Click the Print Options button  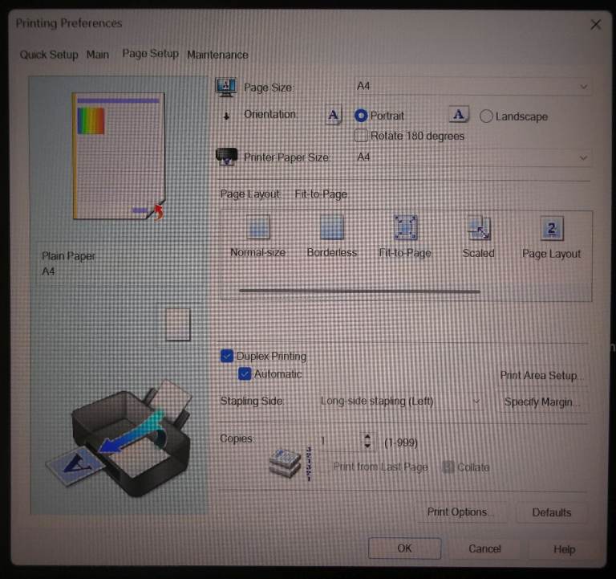[x=460, y=512]
